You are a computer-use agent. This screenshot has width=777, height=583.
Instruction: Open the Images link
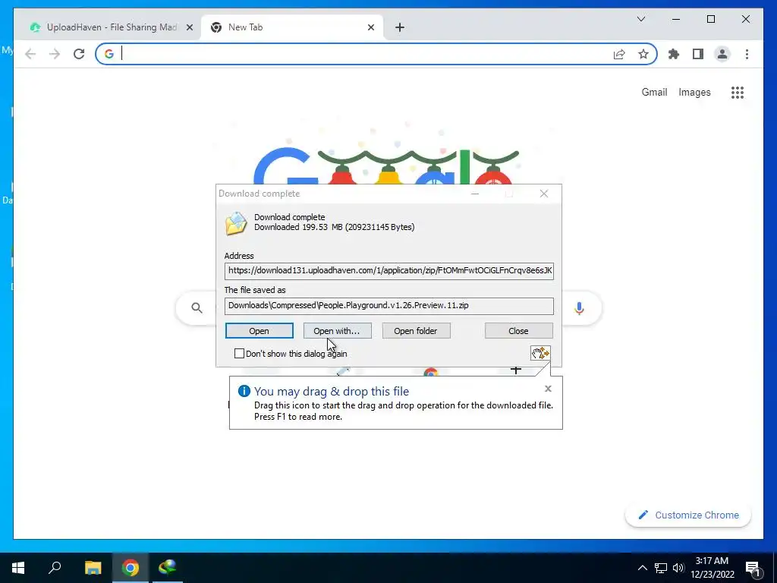[x=694, y=92]
